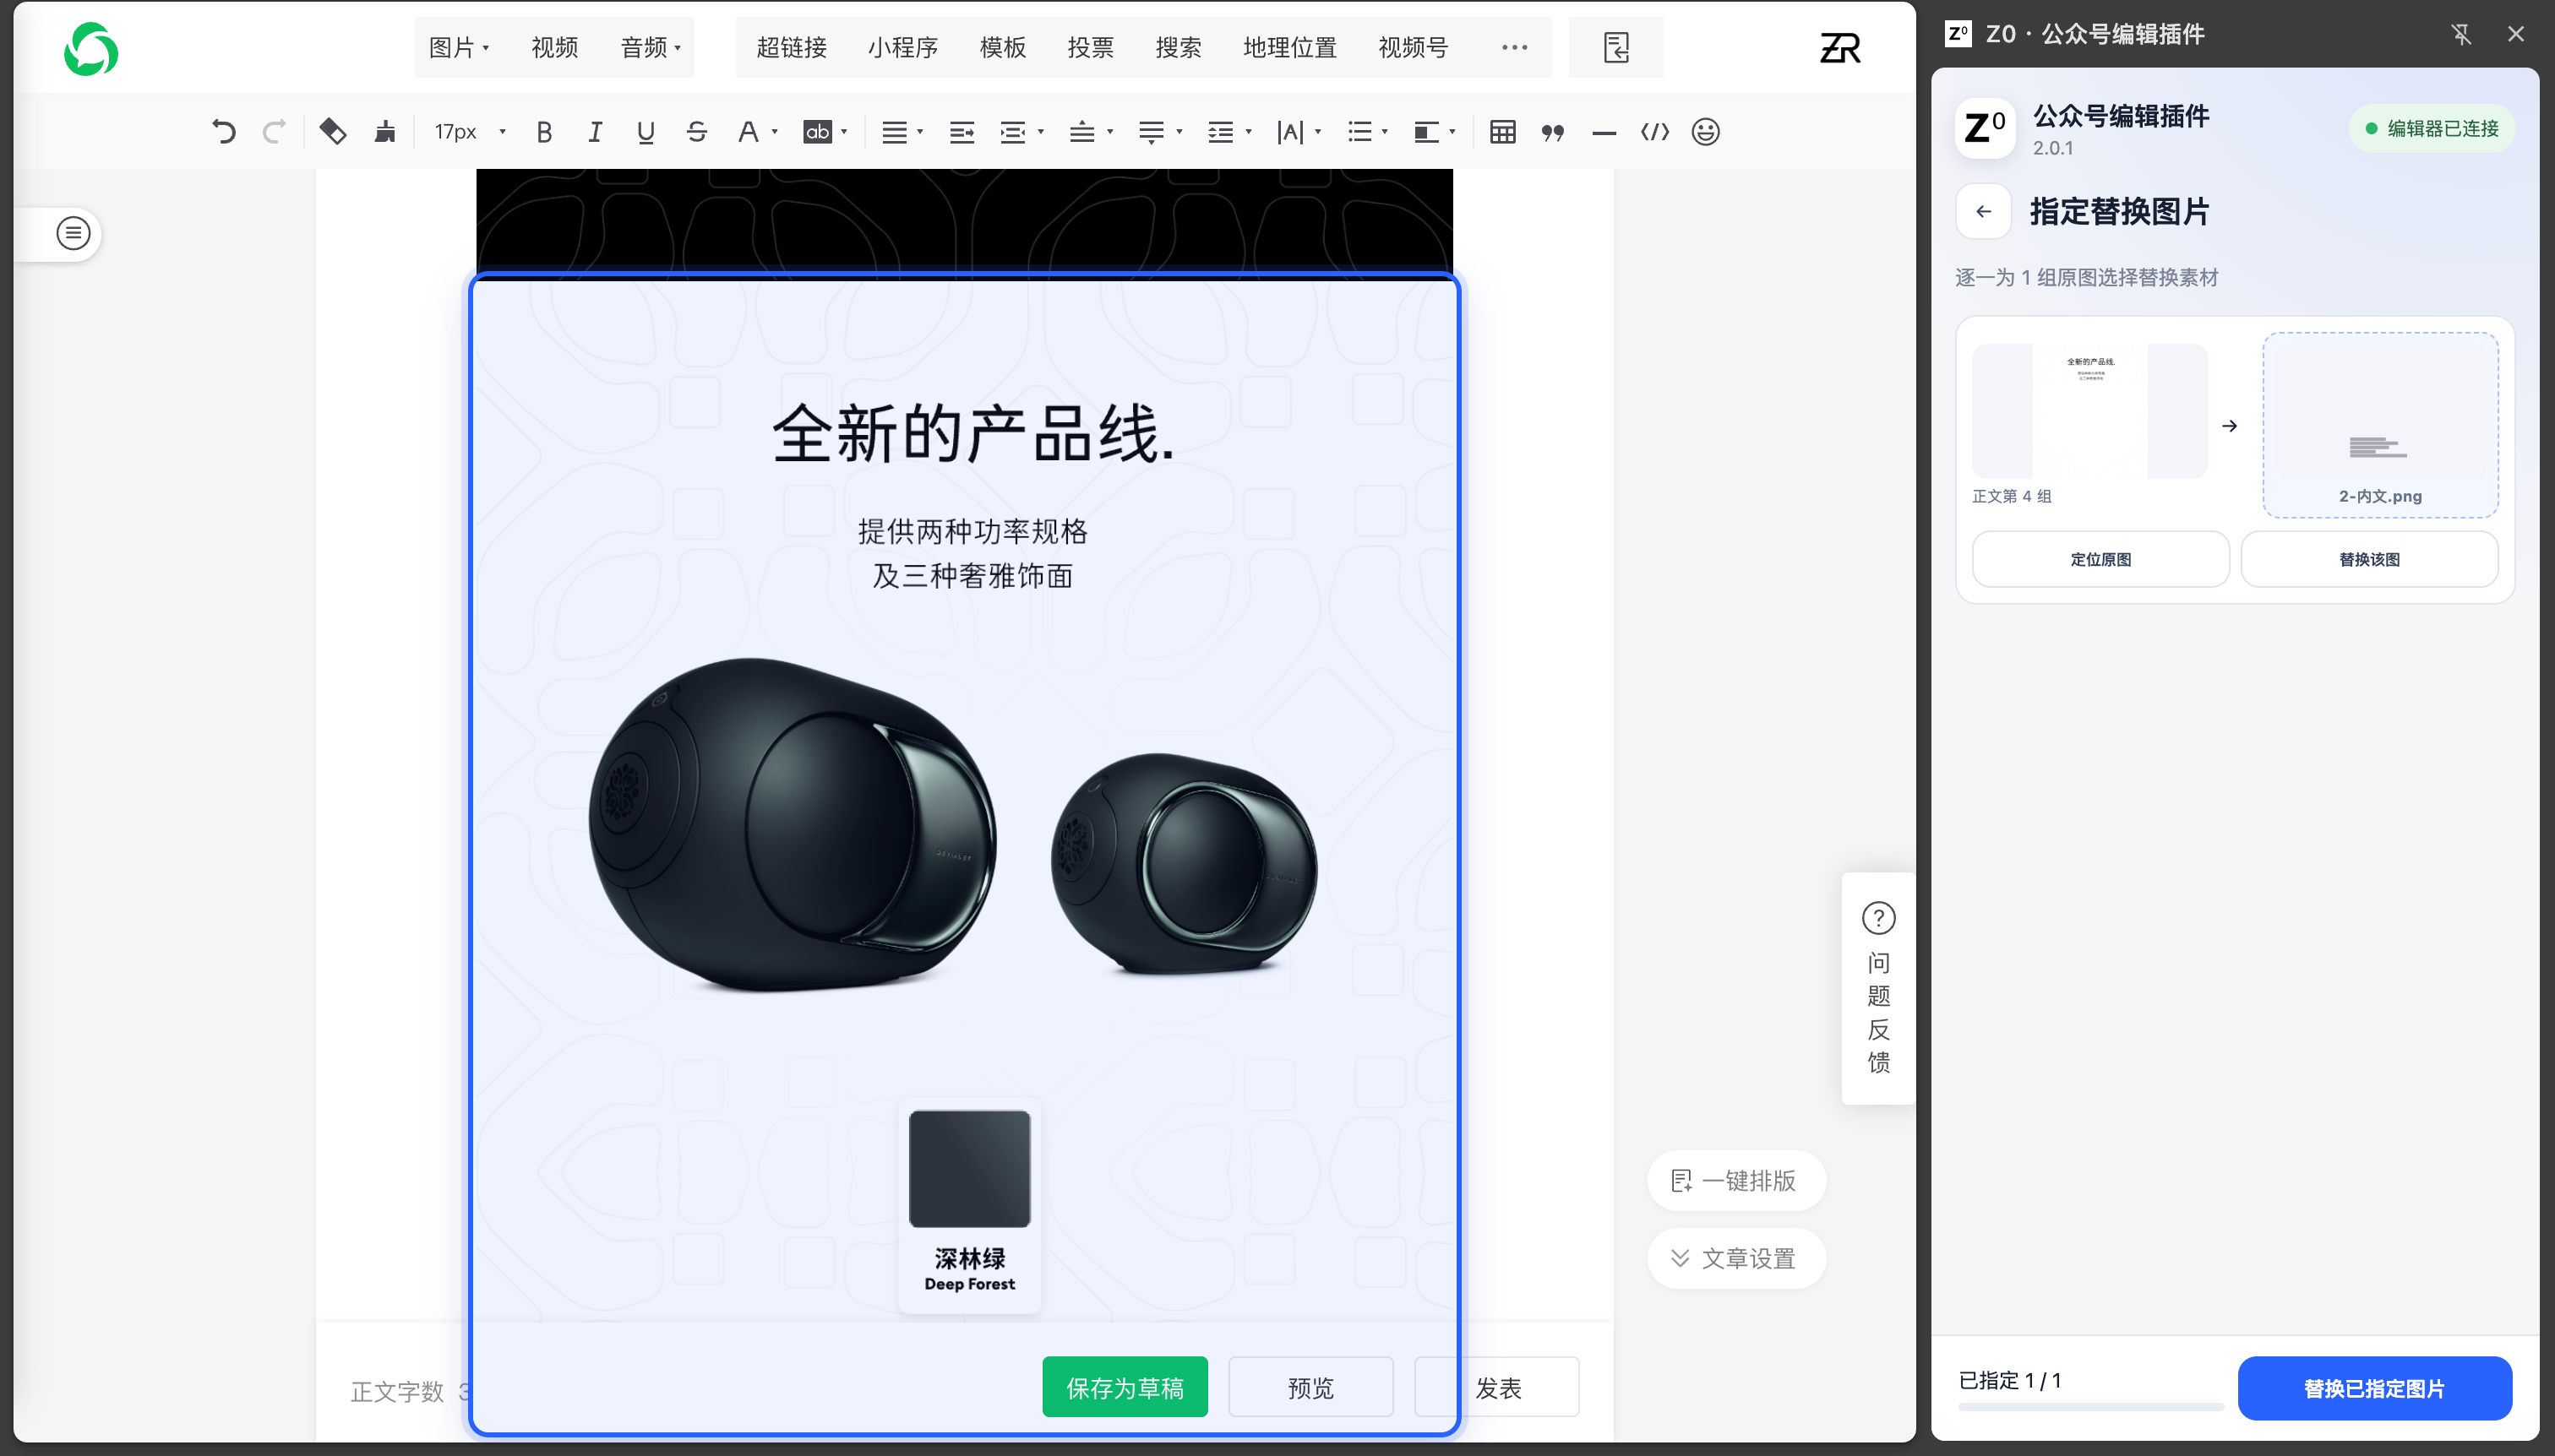
Task: Click the 地理位置 menu item
Action: [x=1290, y=47]
